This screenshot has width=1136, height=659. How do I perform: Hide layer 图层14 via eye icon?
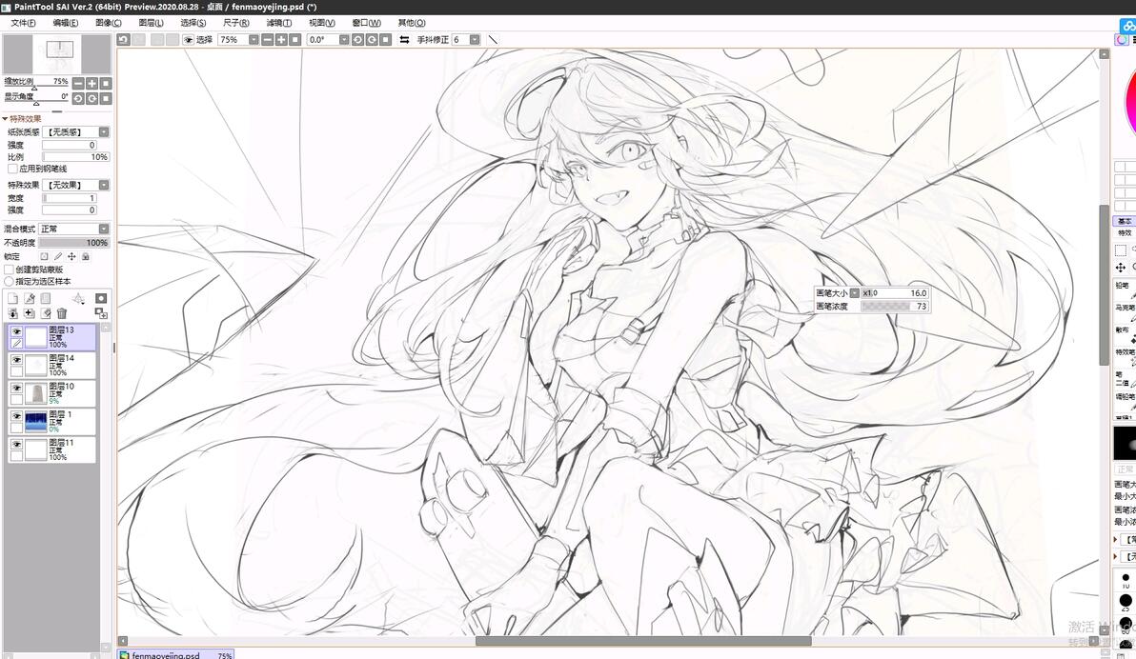[x=16, y=360]
